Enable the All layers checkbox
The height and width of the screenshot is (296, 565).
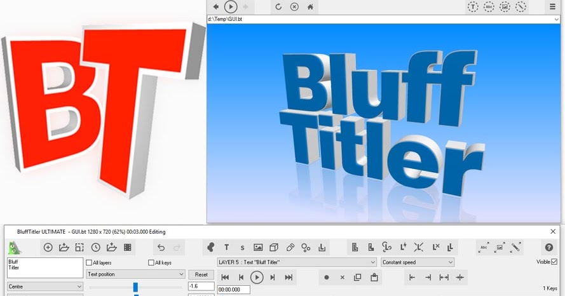(89, 262)
